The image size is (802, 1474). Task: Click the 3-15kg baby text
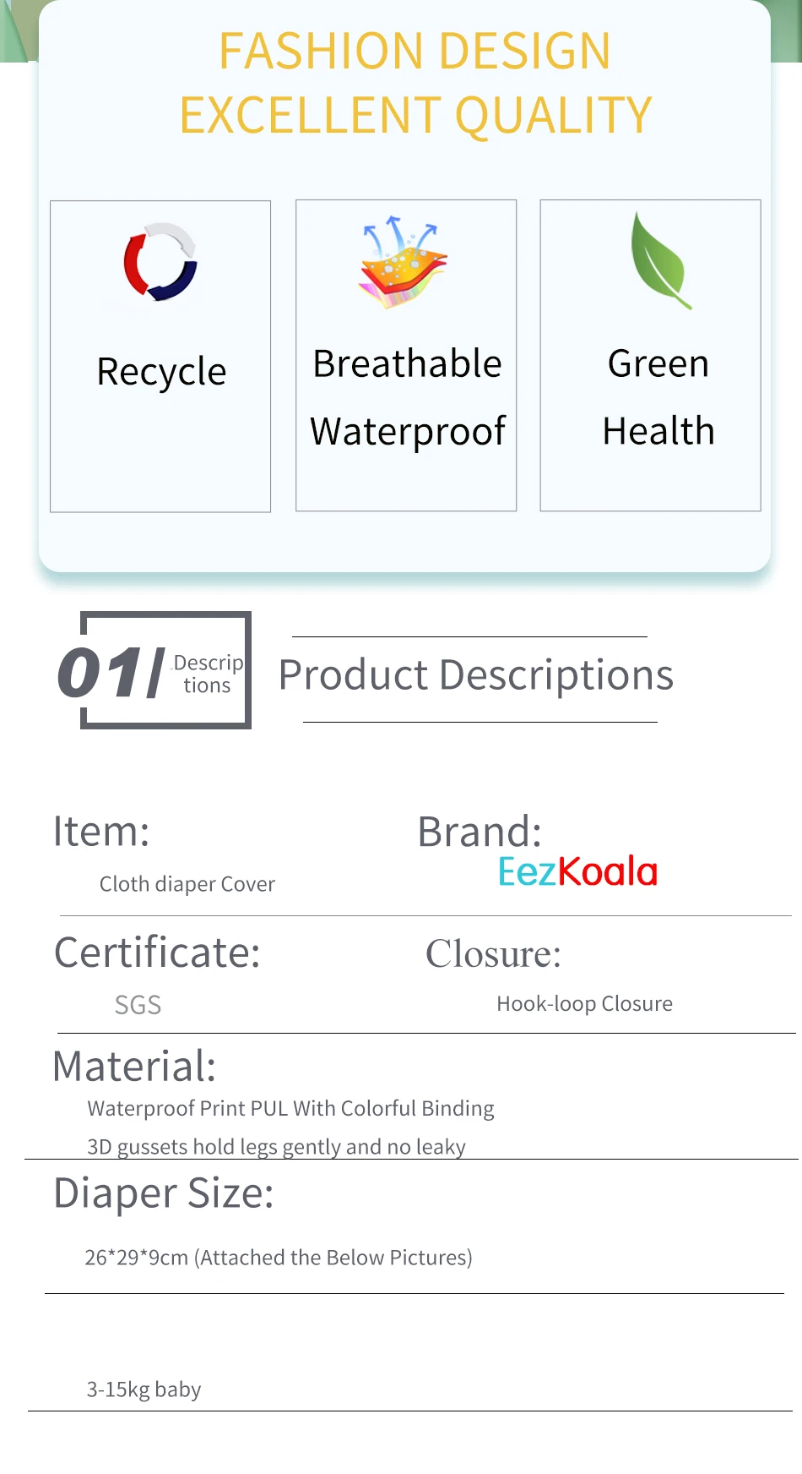click(144, 1389)
